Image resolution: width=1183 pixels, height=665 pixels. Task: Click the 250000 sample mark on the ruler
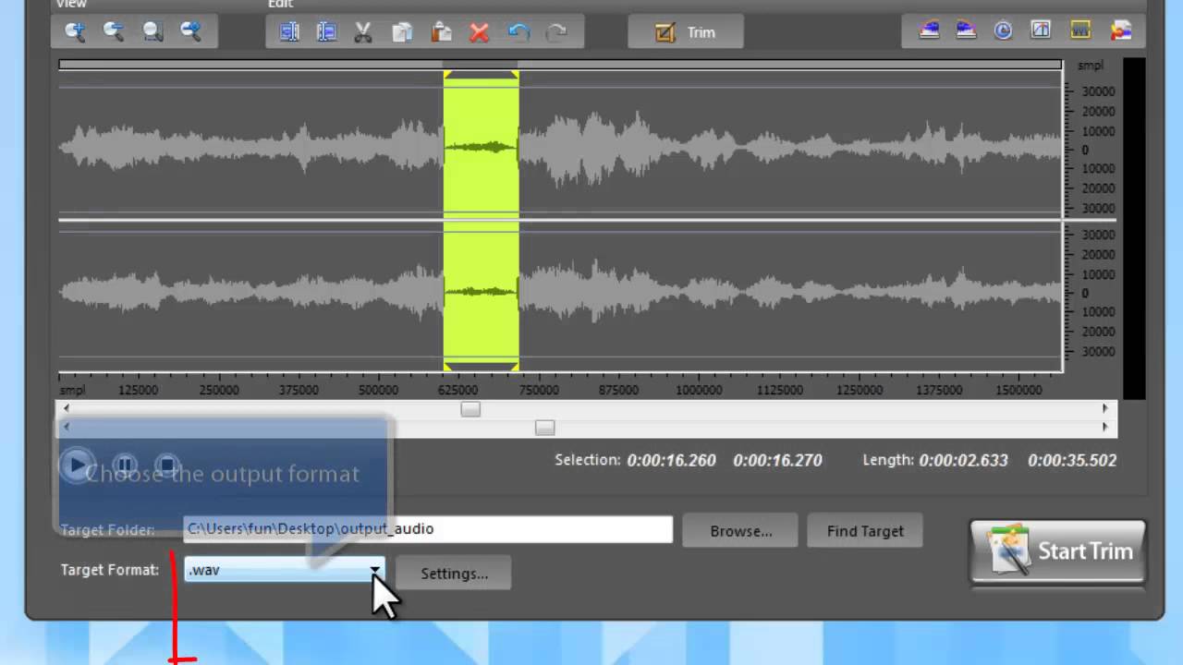tap(219, 391)
